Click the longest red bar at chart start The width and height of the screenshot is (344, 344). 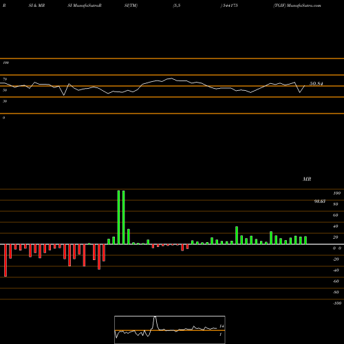click(6, 260)
